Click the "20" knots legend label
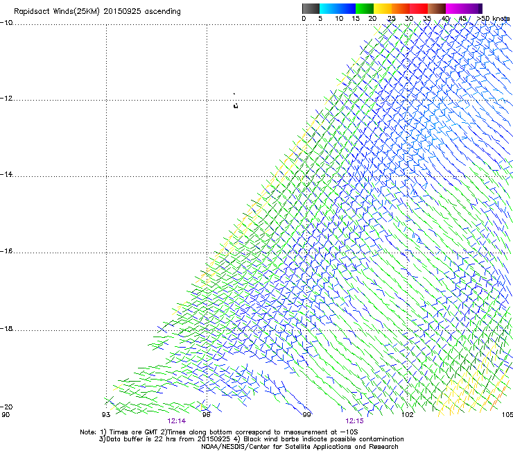 (372, 19)
